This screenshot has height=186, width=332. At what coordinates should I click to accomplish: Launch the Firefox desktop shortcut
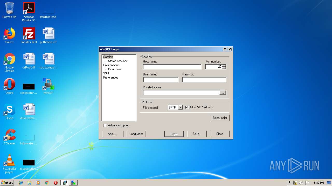tap(9, 36)
